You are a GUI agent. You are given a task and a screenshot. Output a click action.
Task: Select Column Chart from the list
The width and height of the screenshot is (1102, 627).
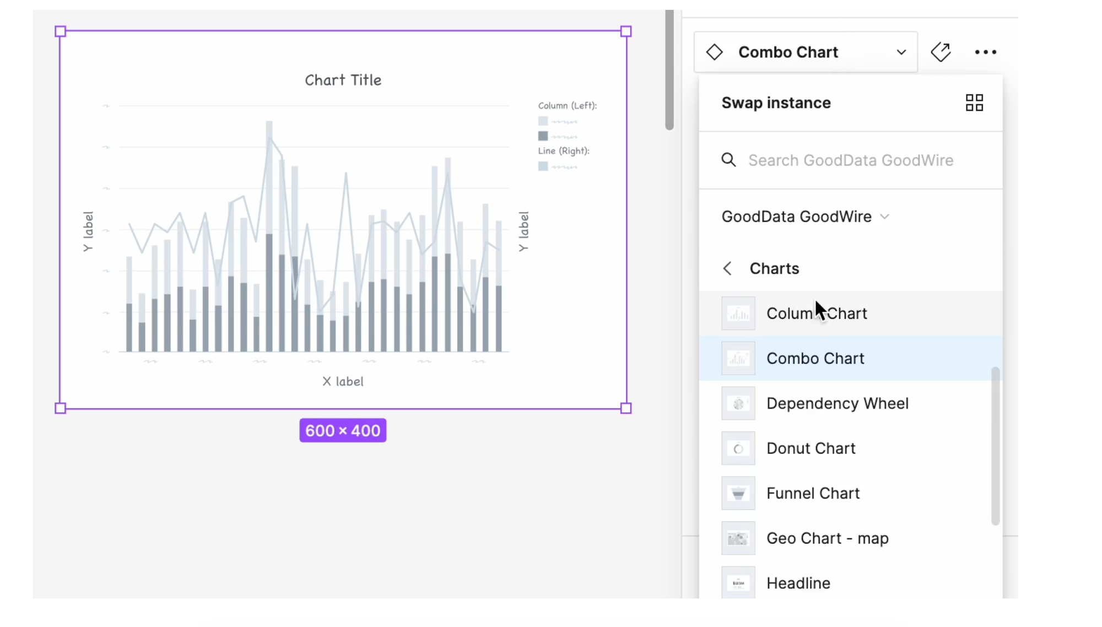[x=851, y=313]
